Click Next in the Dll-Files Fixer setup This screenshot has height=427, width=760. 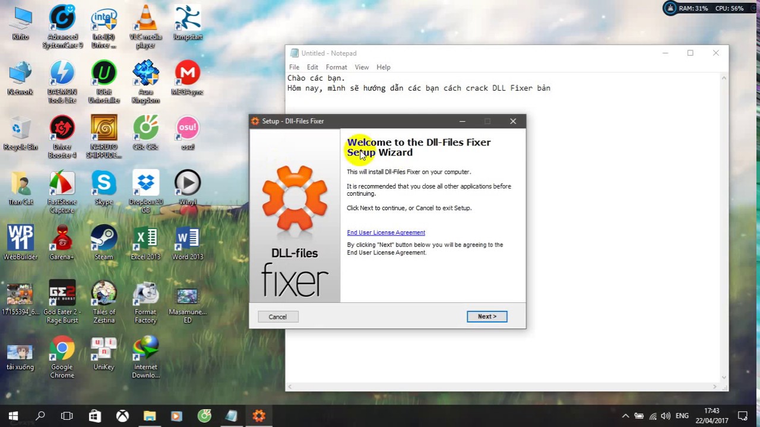[x=487, y=317]
